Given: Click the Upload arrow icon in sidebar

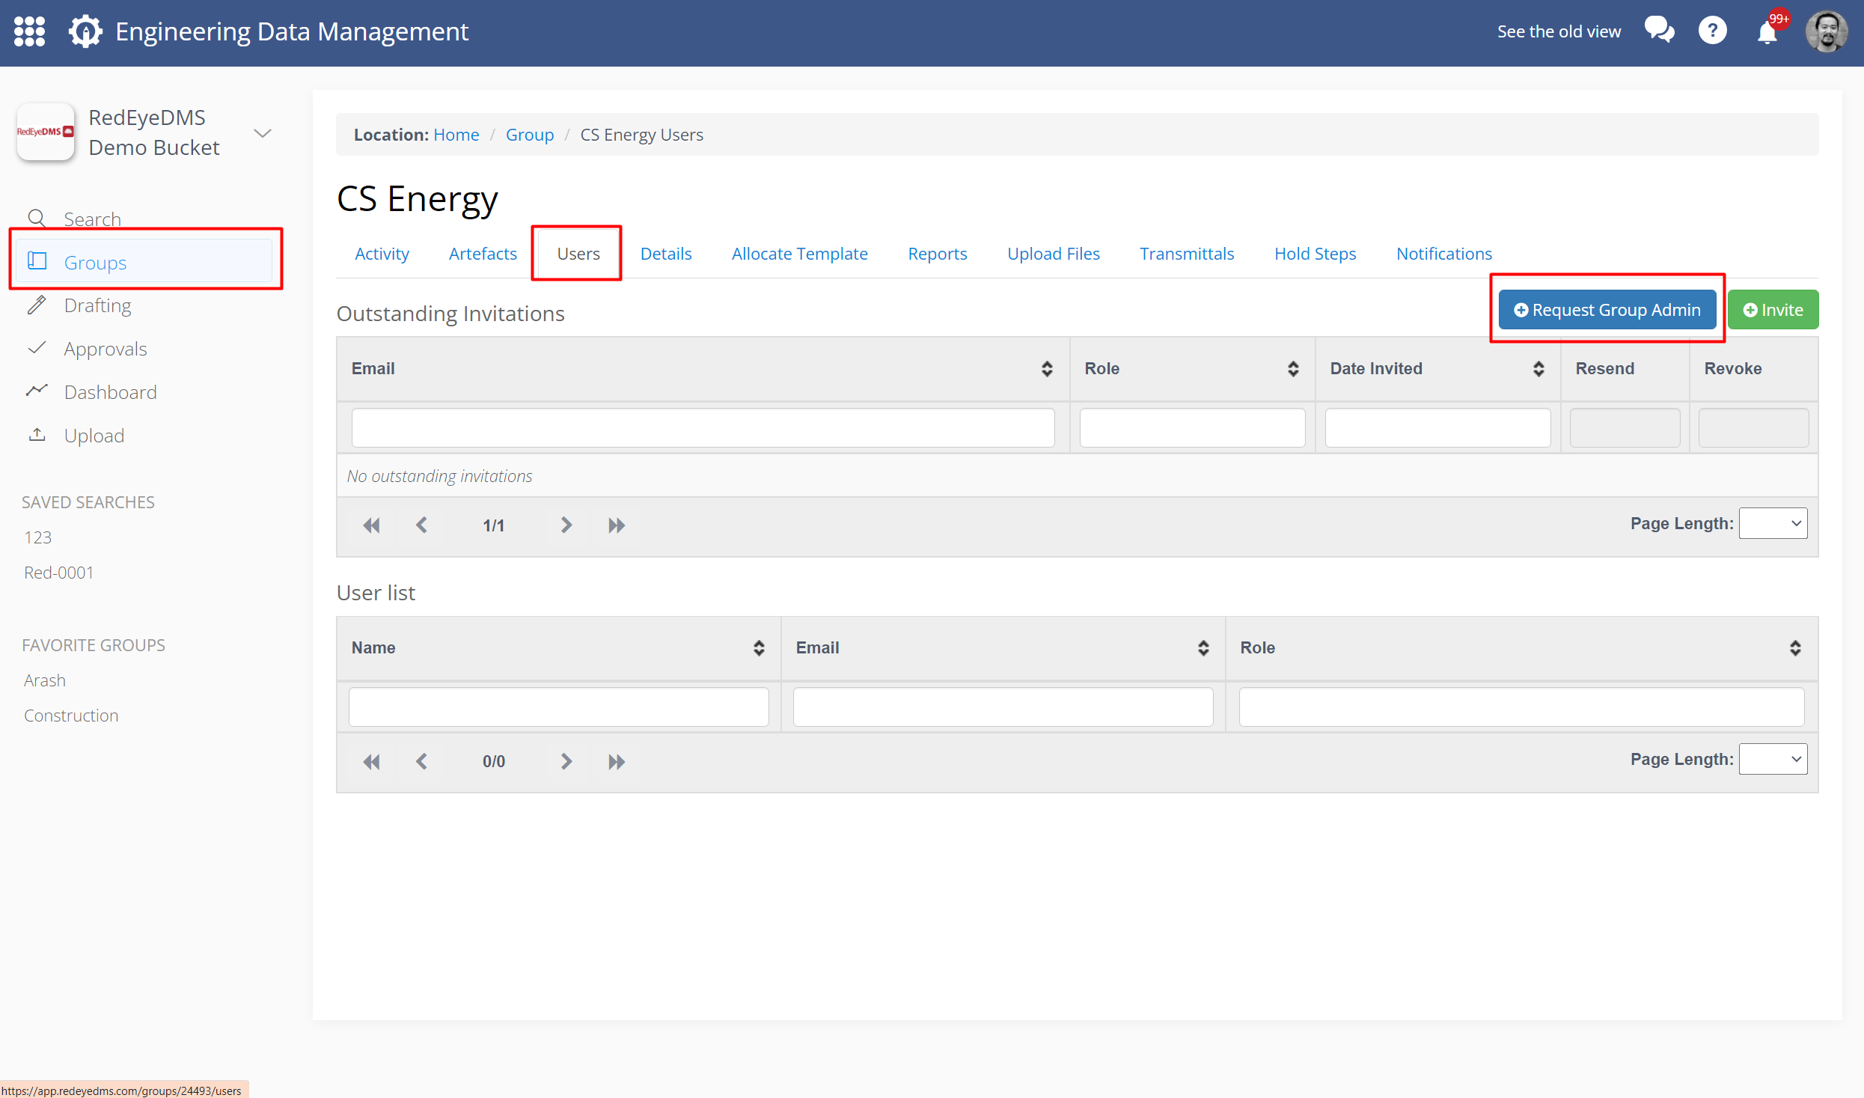Looking at the screenshot, I should click(x=37, y=434).
